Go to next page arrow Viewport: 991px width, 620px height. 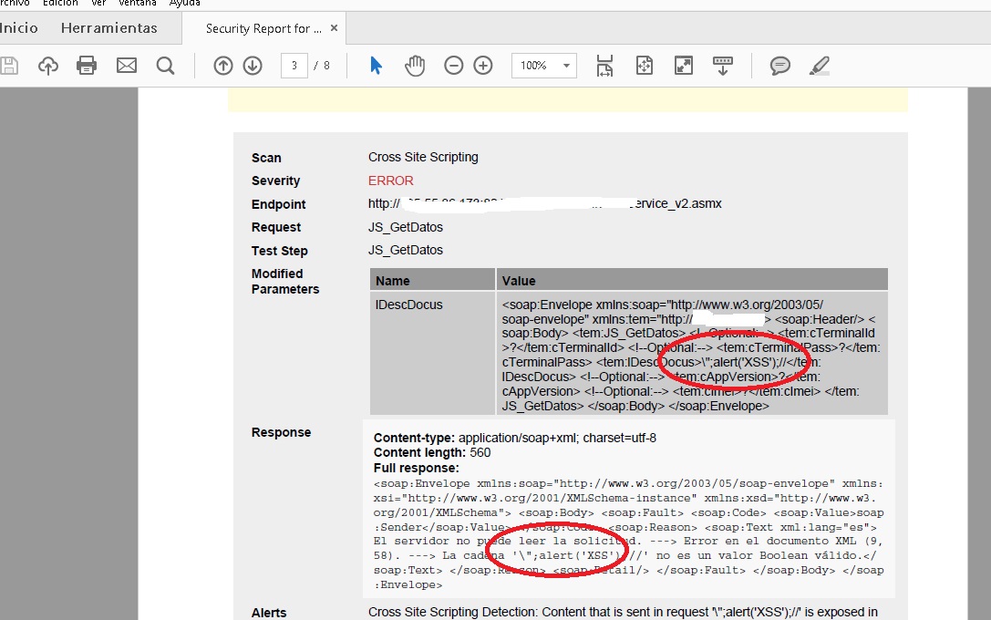(253, 66)
